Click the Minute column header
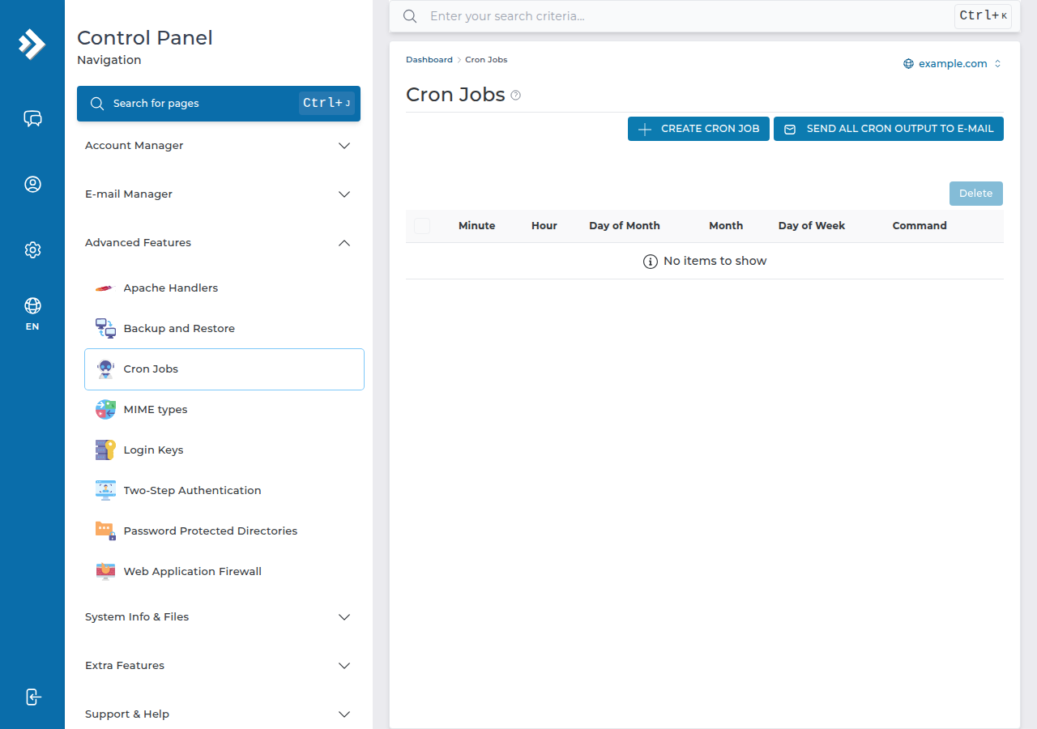The height and width of the screenshot is (729, 1037). point(476,226)
